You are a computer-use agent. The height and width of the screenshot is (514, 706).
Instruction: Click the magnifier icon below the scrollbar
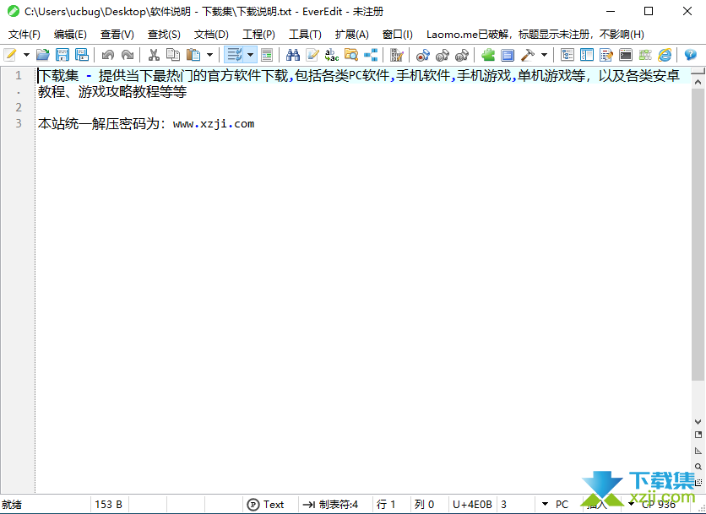(698, 467)
